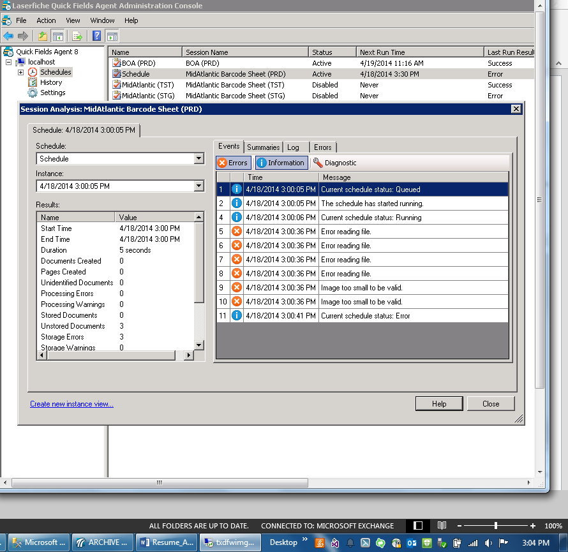The image size is (568, 552).
Task: Click the Create new instance view link
Action: click(x=71, y=404)
